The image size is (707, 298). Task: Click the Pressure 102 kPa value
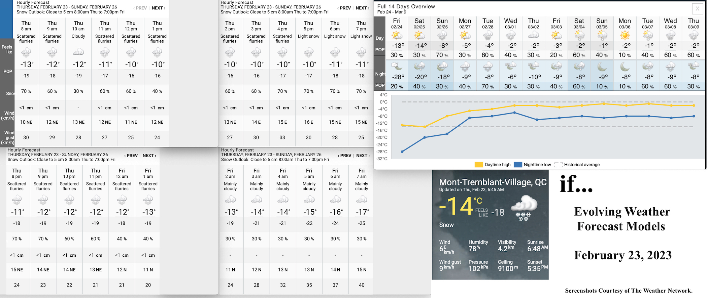[478, 268]
